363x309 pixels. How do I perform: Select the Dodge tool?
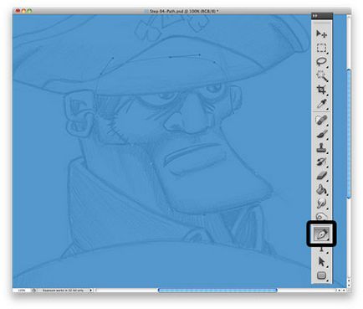point(321,216)
